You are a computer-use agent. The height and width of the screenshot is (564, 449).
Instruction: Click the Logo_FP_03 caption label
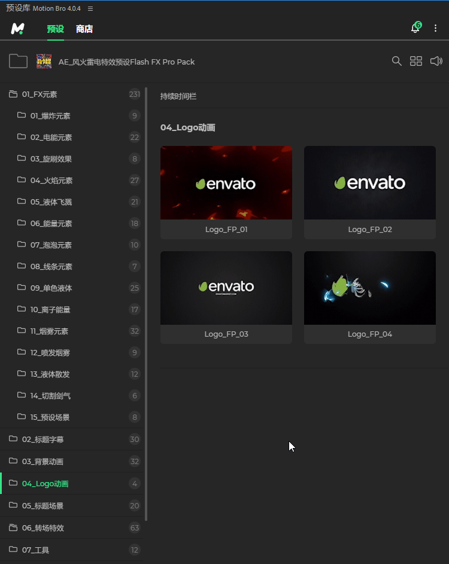click(x=226, y=334)
